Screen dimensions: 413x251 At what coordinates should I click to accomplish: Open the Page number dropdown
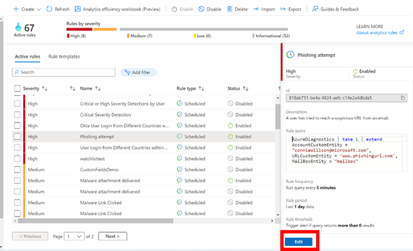[74, 236]
